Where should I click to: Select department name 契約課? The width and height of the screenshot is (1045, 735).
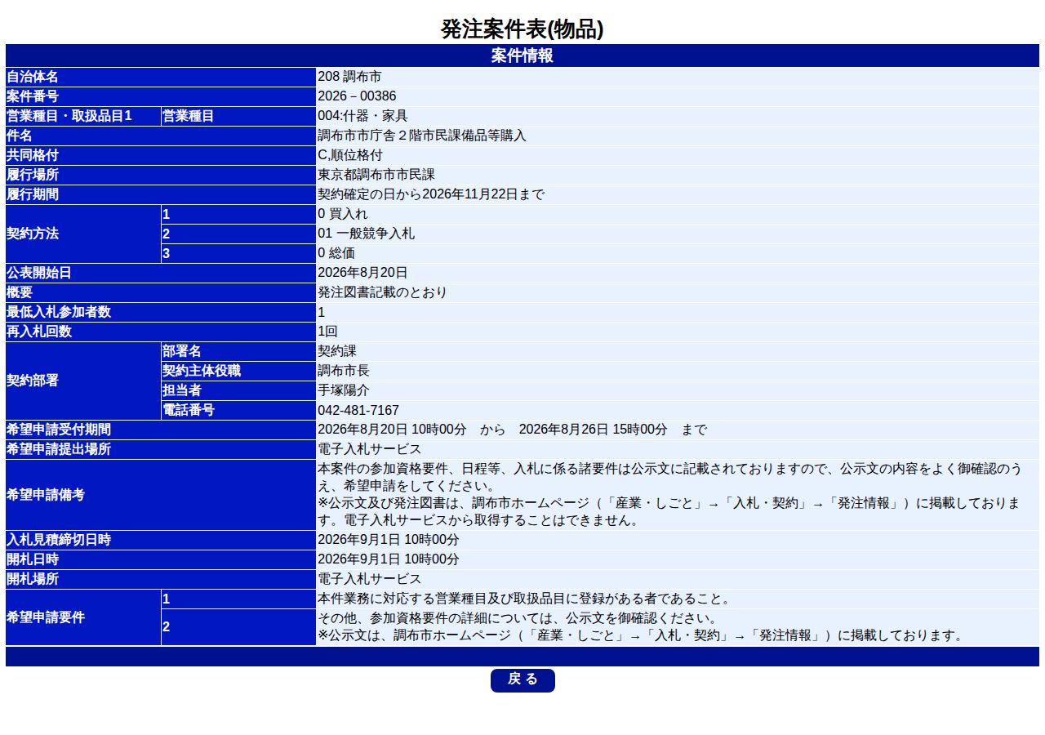click(x=337, y=351)
